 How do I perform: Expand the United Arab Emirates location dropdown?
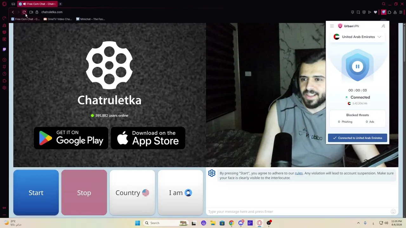point(357,37)
